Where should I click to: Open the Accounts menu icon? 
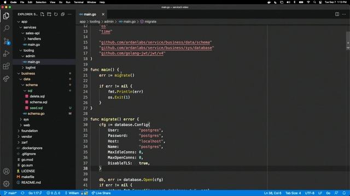[6, 171]
